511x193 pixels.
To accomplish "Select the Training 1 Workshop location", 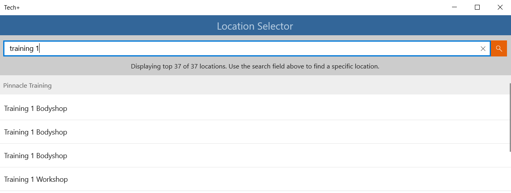I will coord(36,179).
